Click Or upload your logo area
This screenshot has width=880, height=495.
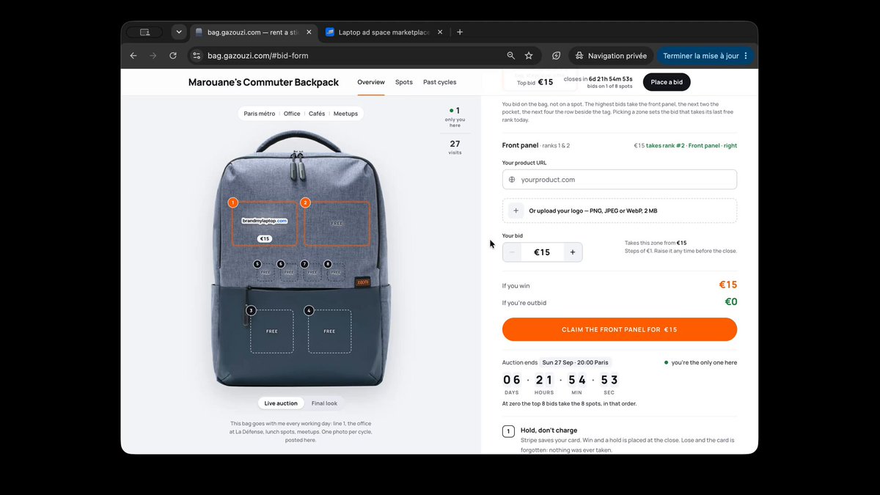pyautogui.click(x=620, y=210)
